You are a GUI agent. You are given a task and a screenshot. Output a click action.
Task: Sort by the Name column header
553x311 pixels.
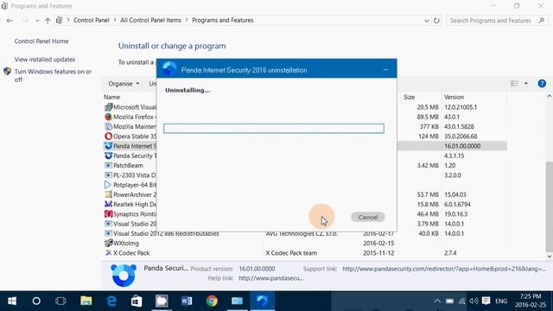[111, 97]
